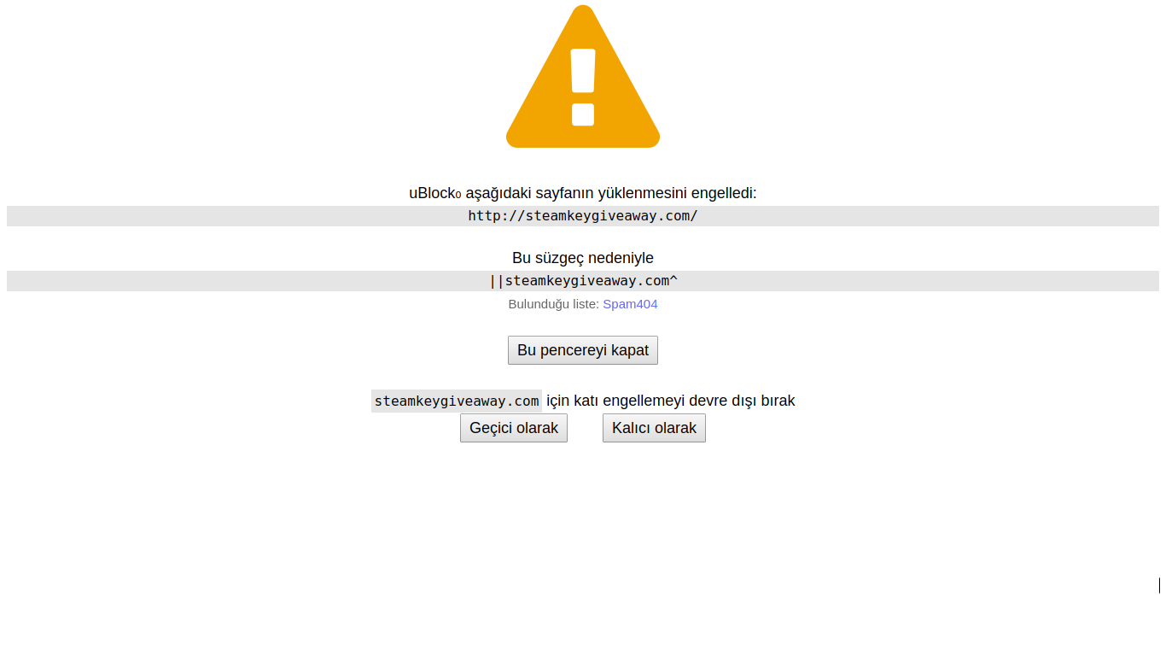Image resolution: width=1166 pixels, height=656 pixels.
Task: Disable strict blocking permanently with 'Kalıcı olarak'
Action: 654,428
